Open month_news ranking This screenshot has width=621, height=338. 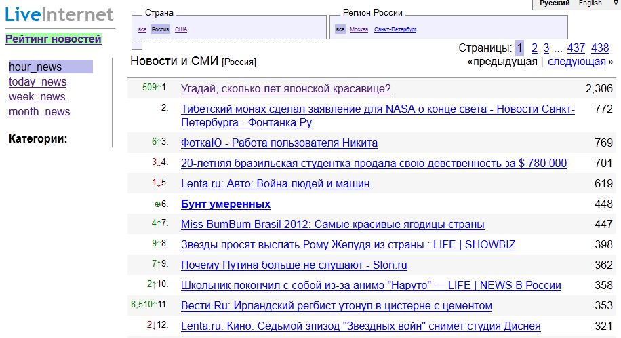click(x=39, y=112)
